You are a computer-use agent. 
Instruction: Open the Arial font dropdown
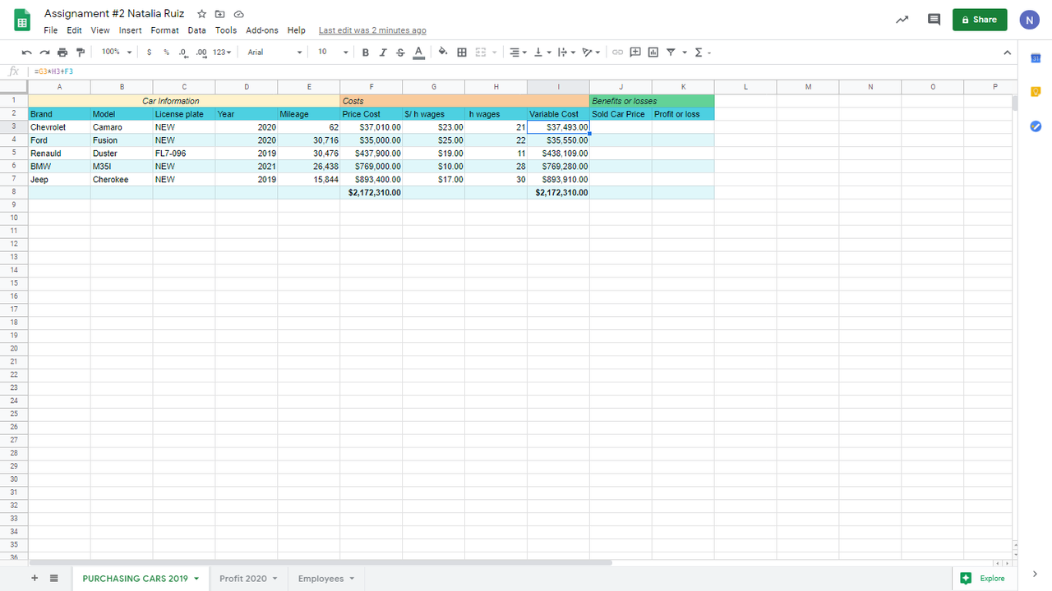[x=275, y=52]
